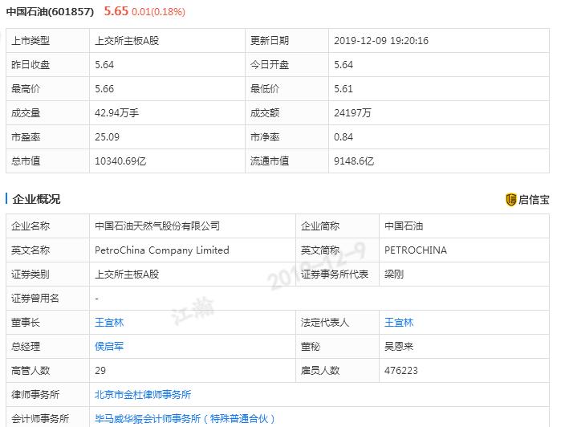The image size is (565, 427).
Task: Click the 上市类型 label cell
Action: (x=47, y=41)
